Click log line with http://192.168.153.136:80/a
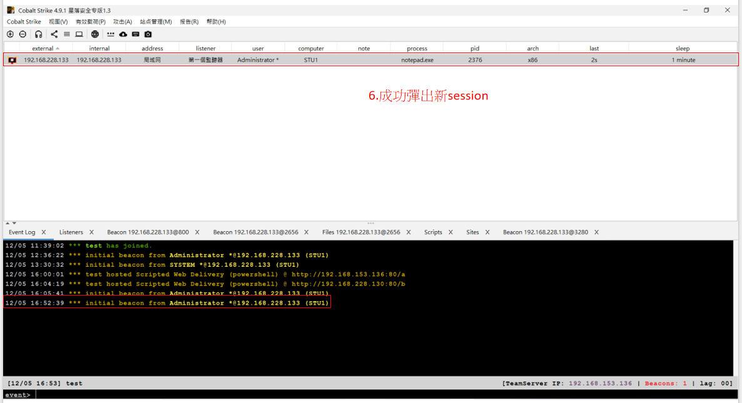The image size is (742, 403). coord(205,274)
